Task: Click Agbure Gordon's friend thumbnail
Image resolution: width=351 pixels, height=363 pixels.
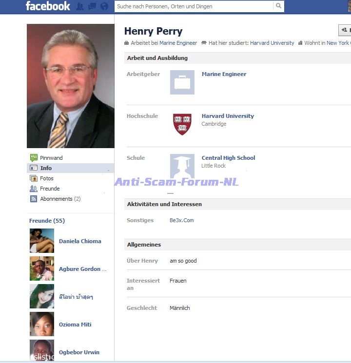Action: pos(41,269)
